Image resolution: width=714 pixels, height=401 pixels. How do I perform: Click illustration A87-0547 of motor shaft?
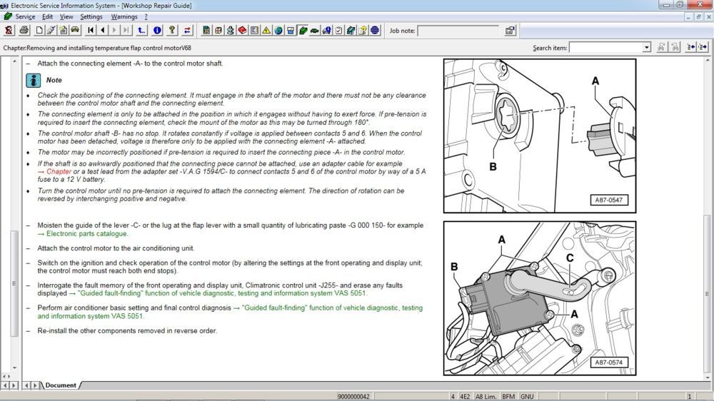pos(540,136)
